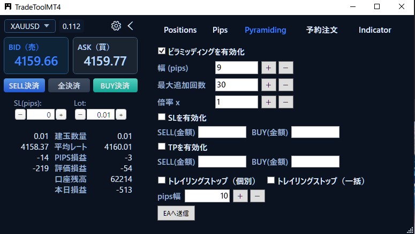Check the トレイリングストップ（一括） checkbox
Image resolution: width=415 pixels, height=234 pixels.
[271, 181]
